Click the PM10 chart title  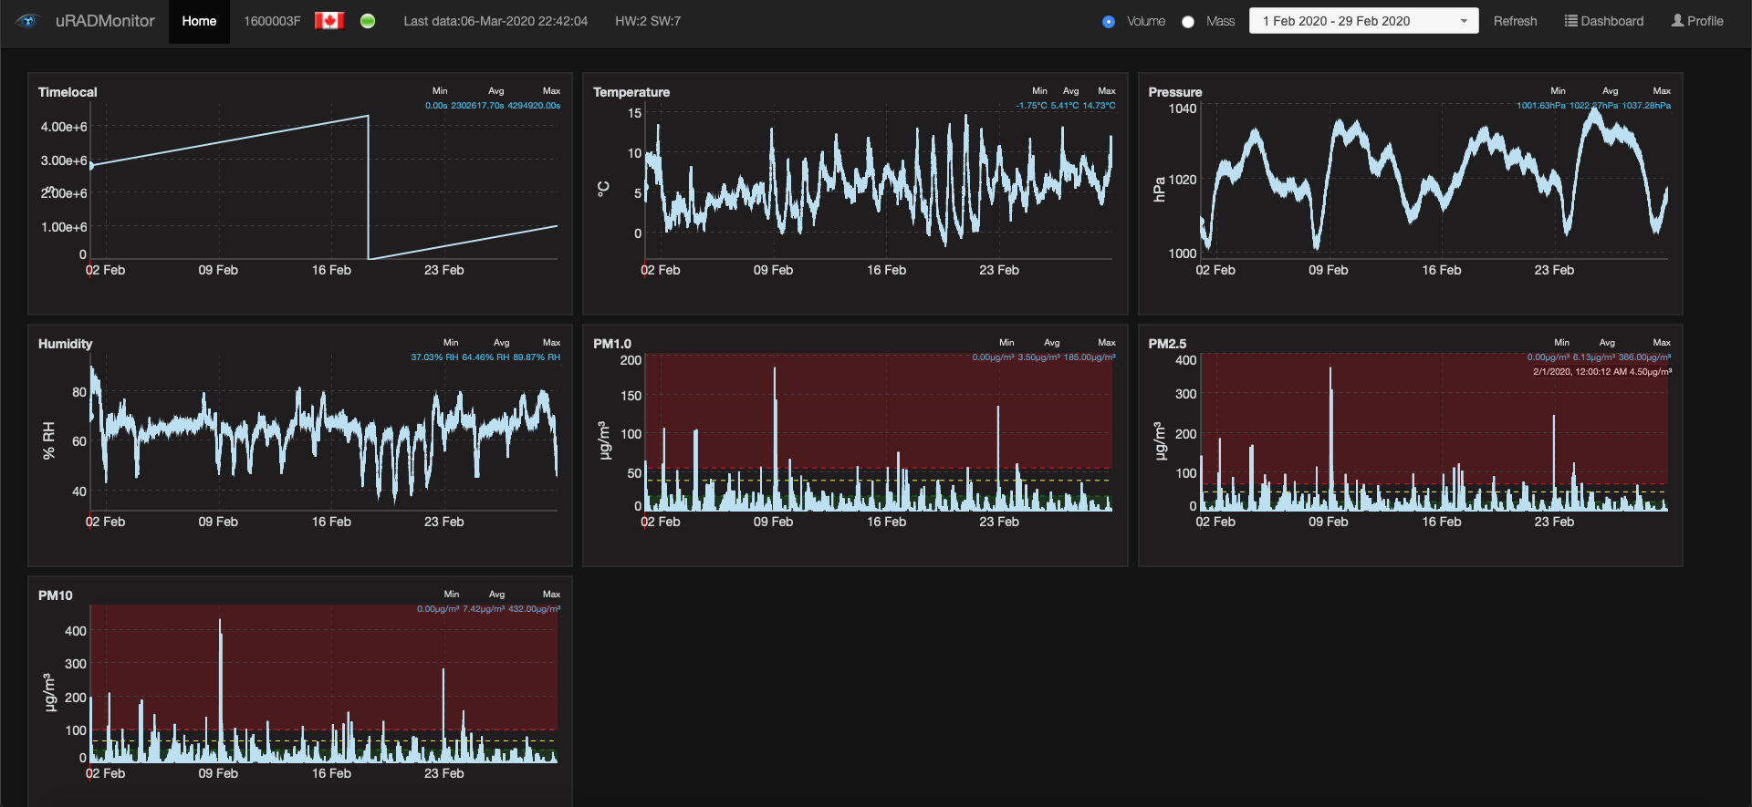(x=56, y=595)
